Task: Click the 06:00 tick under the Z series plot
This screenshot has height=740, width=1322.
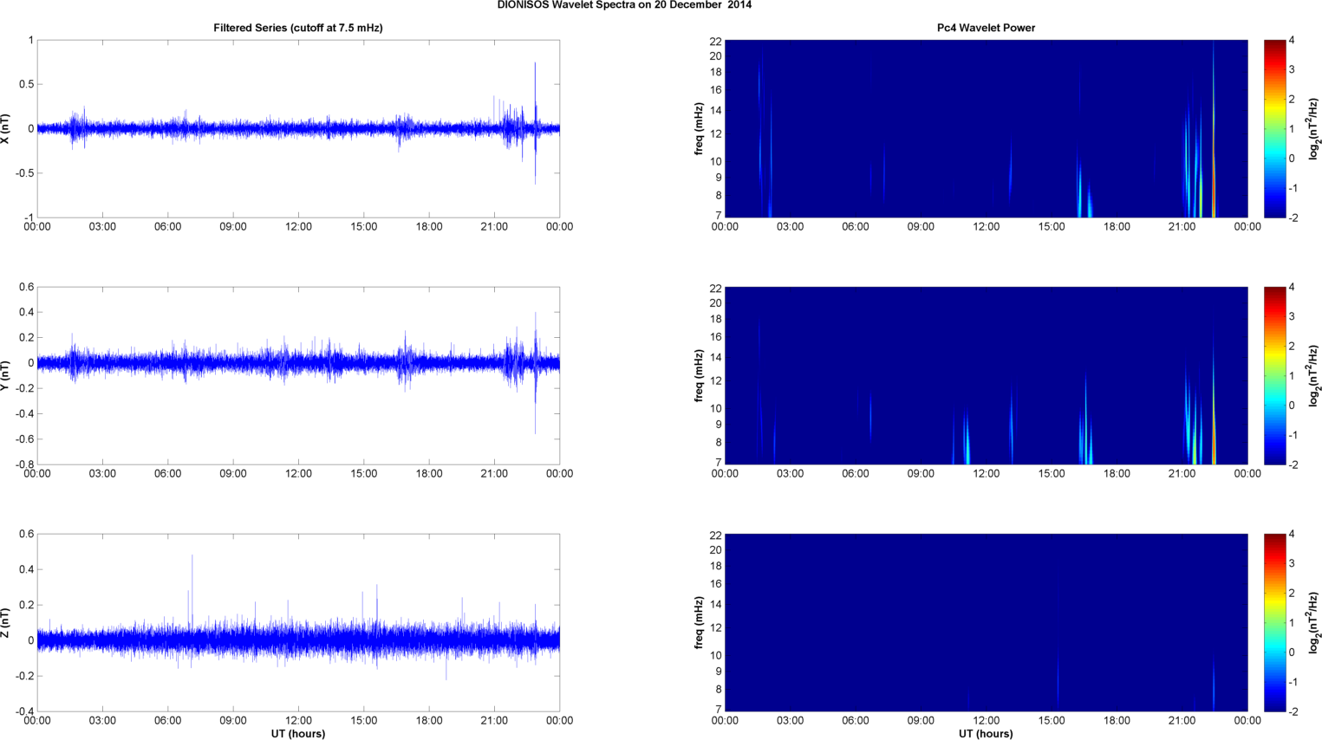Action: (168, 721)
